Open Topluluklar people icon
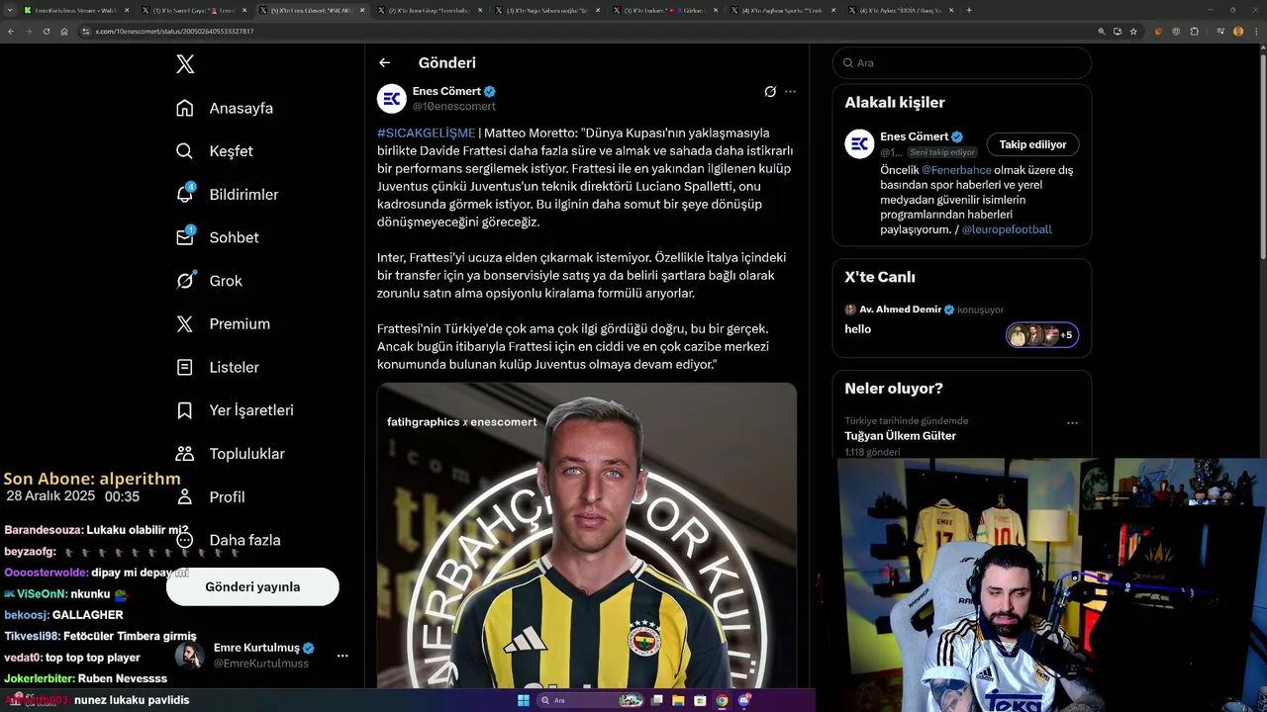 pos(185,453)
